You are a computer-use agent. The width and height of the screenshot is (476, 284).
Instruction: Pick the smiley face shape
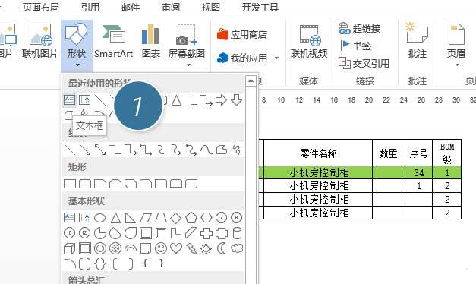(161, 248)
